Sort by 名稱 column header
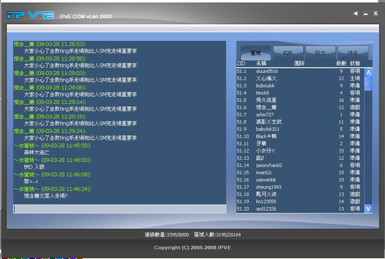 tap(261, 63)
